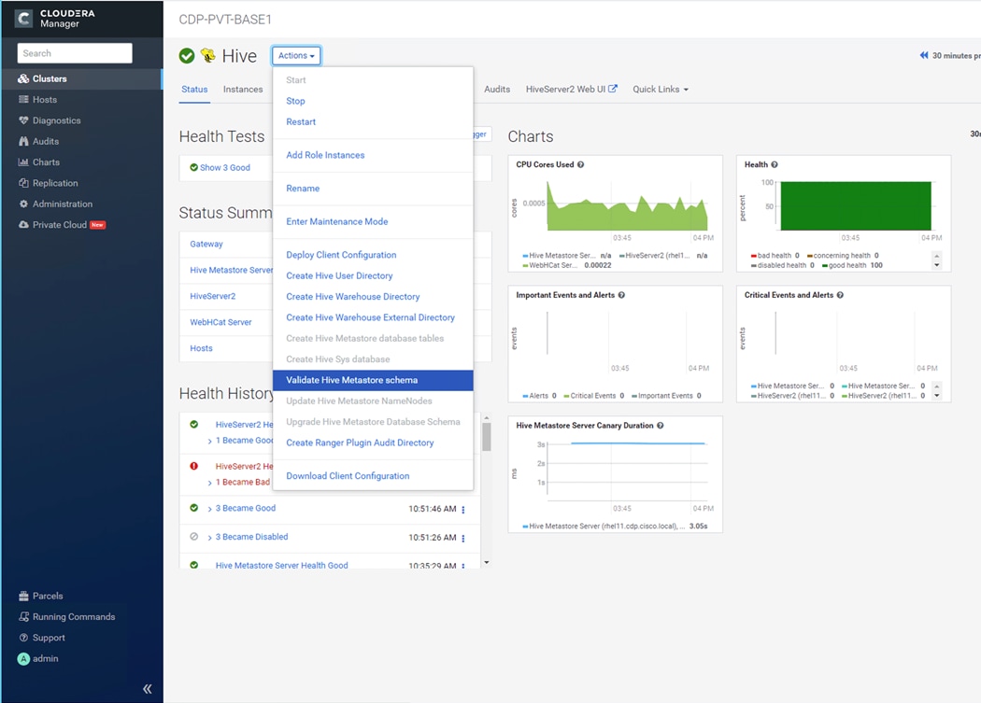The image size is (981, 703).
Task: Open the Quick Links dropdown
Action: point(661,90)
